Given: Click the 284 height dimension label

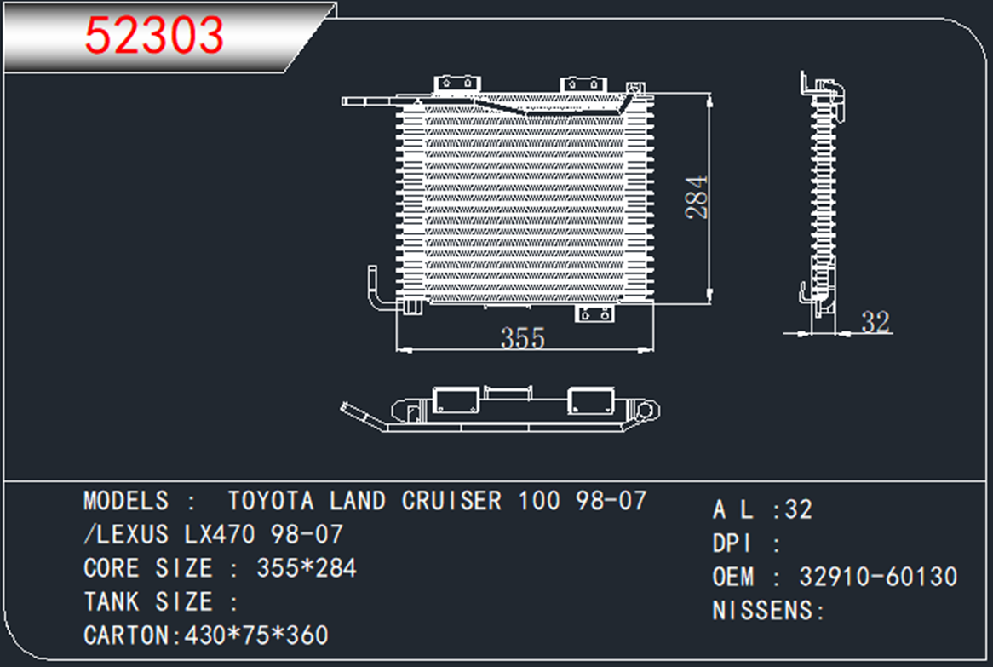Looking at the screenshot, I should (698, 198).
